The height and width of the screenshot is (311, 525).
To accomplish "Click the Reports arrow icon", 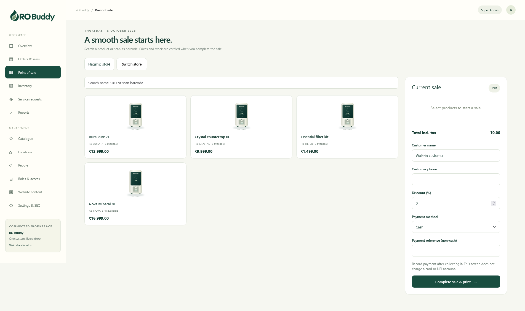I will tap(11, 113).
